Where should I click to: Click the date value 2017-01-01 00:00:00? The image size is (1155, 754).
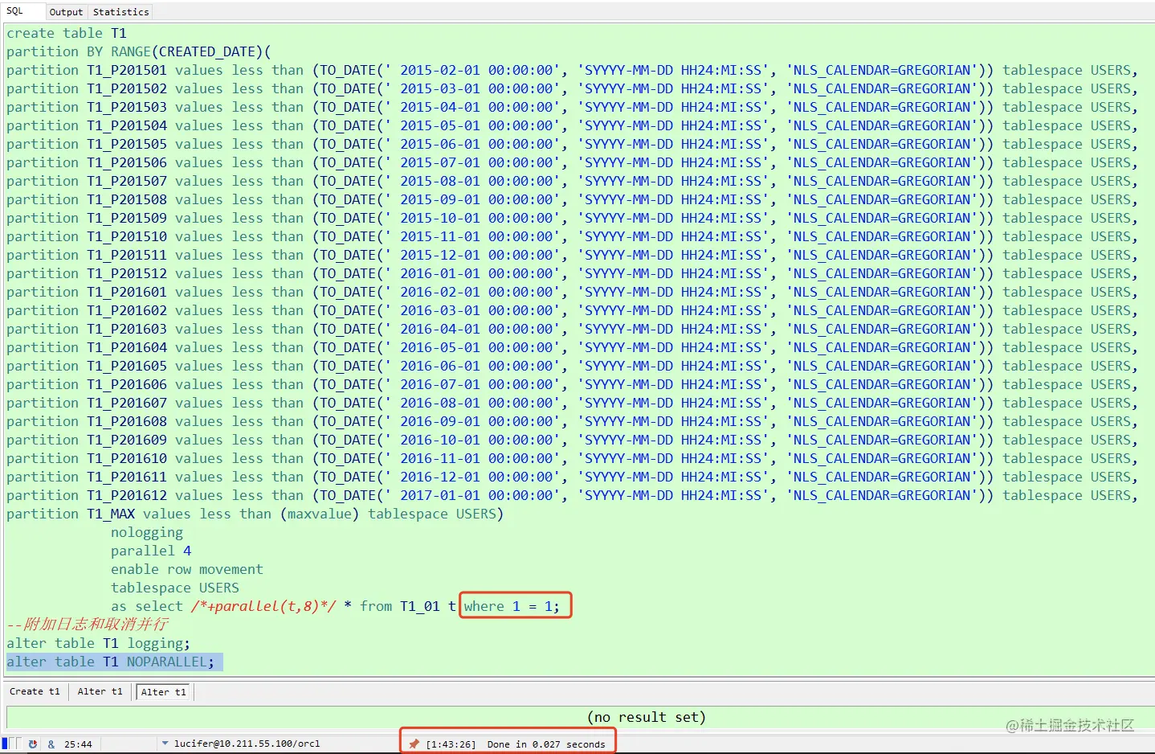click(x=477, y=495)
